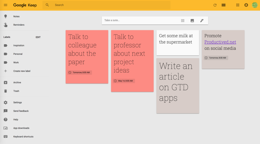Add a new note with image
260x144 pixels.
pyautogui.click(x=192, y=20)
